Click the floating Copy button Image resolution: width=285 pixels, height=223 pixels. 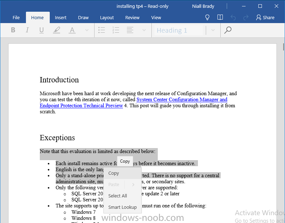pyautogui.click(x=125, y=161)
